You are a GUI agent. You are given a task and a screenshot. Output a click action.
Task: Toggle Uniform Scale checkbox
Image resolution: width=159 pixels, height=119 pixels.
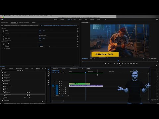click(x=40, y=35)
